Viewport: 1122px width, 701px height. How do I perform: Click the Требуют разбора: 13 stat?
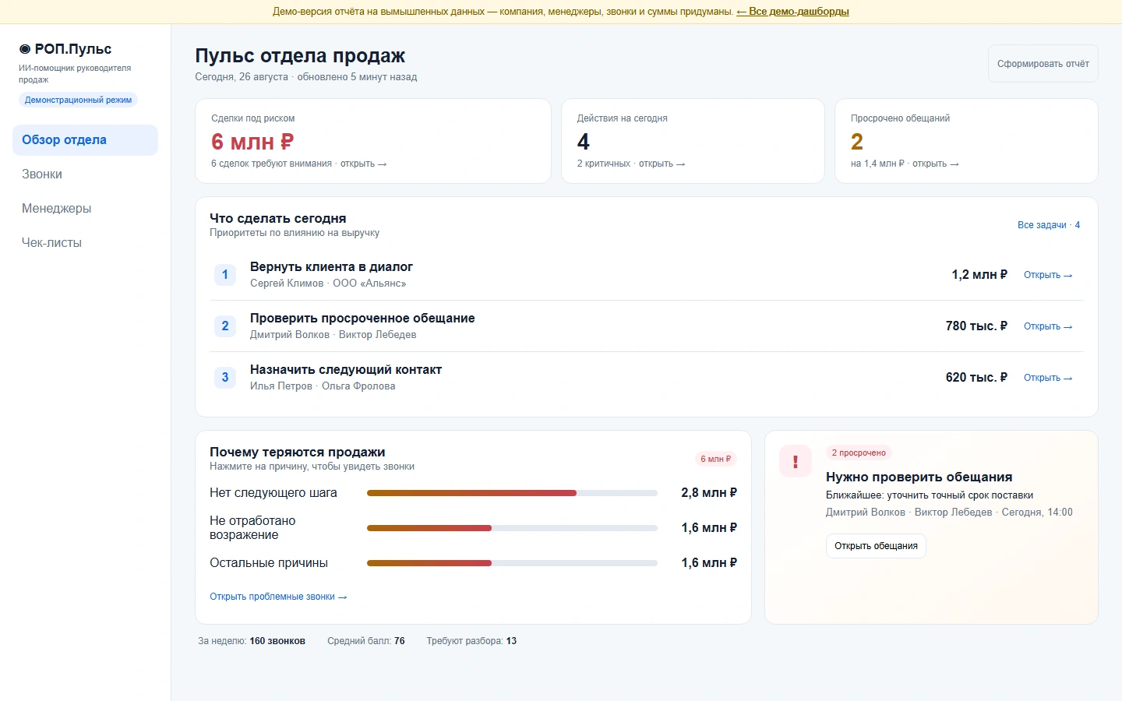(x=471, y=641)
